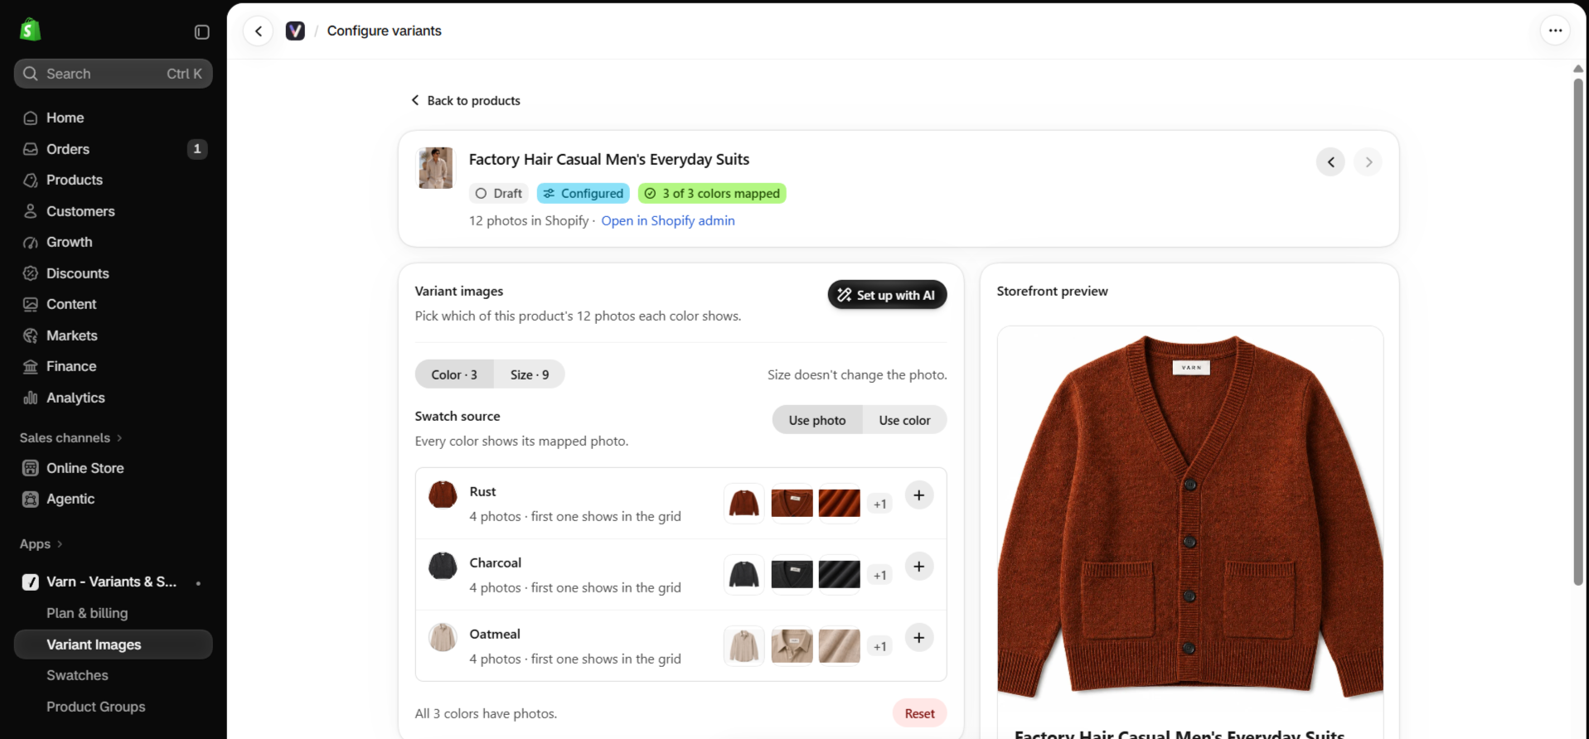Select the Use photo swatch source
Image resolution: width=1589 pixels, height=739 pixels.
(817, 420)
